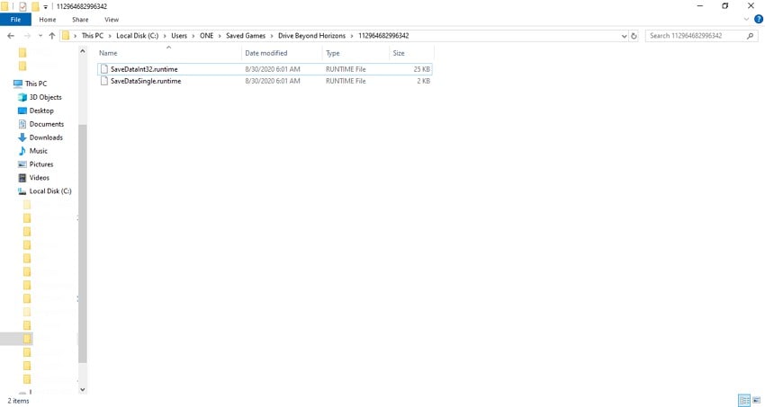Image resolution: width=765 pixels, height=407 pixels.
Task: Click 'This PC' in the address bar
Action: [93, 36]
